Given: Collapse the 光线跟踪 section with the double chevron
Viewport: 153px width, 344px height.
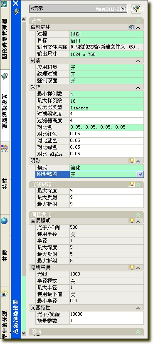Looking at the screenshot, I should pyautogui.click(x=138, y=185).
